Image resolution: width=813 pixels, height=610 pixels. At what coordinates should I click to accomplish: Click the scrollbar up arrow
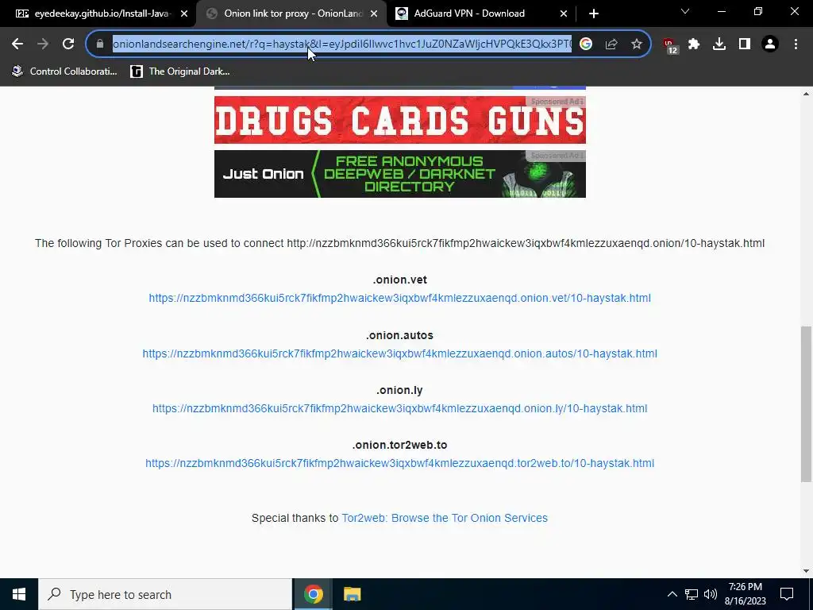[806, 94]
